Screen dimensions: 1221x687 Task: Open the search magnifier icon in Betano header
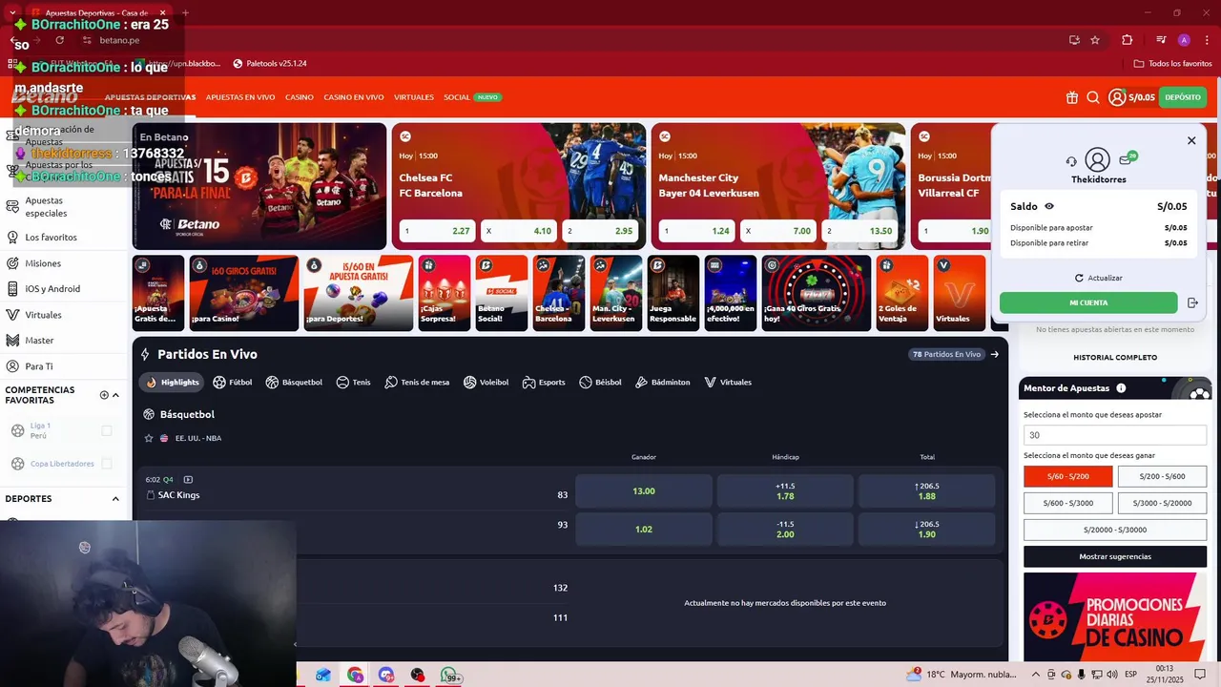[x=1093, y=97]
